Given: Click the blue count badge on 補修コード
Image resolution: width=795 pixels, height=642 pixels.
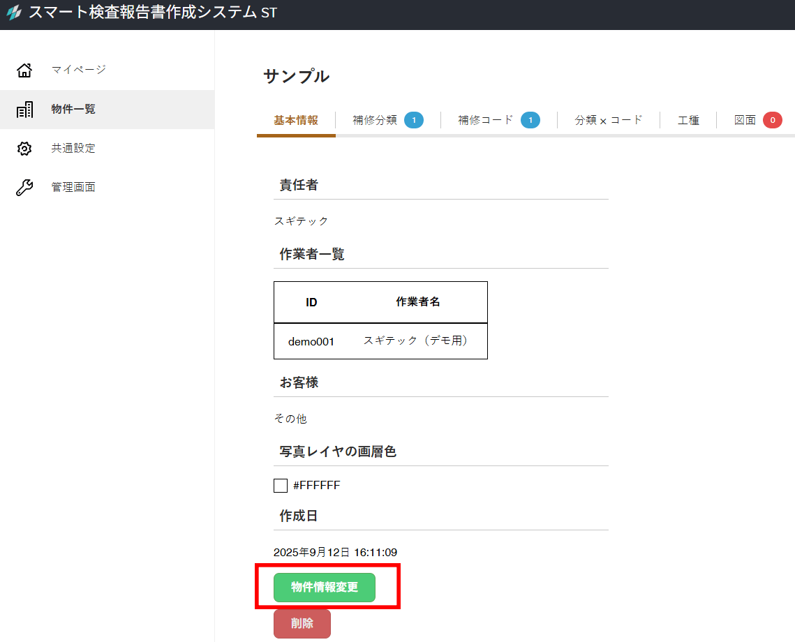Looking at the screenshot, I should (x=530, y=120).
